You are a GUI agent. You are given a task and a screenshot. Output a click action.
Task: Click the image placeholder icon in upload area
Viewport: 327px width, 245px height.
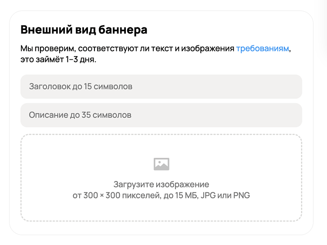click(162, 164)
